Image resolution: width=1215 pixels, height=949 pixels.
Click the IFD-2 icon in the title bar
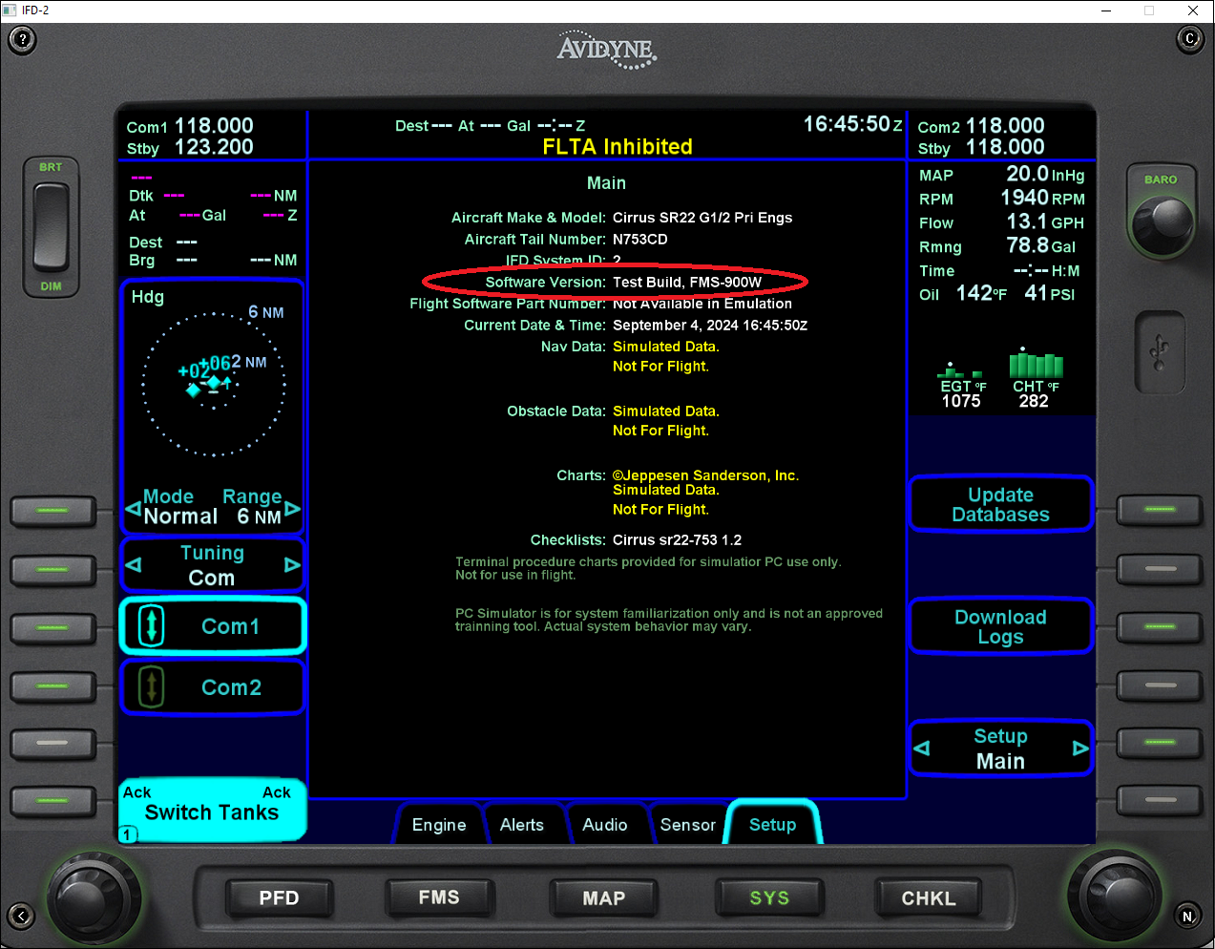pos(10,10)
